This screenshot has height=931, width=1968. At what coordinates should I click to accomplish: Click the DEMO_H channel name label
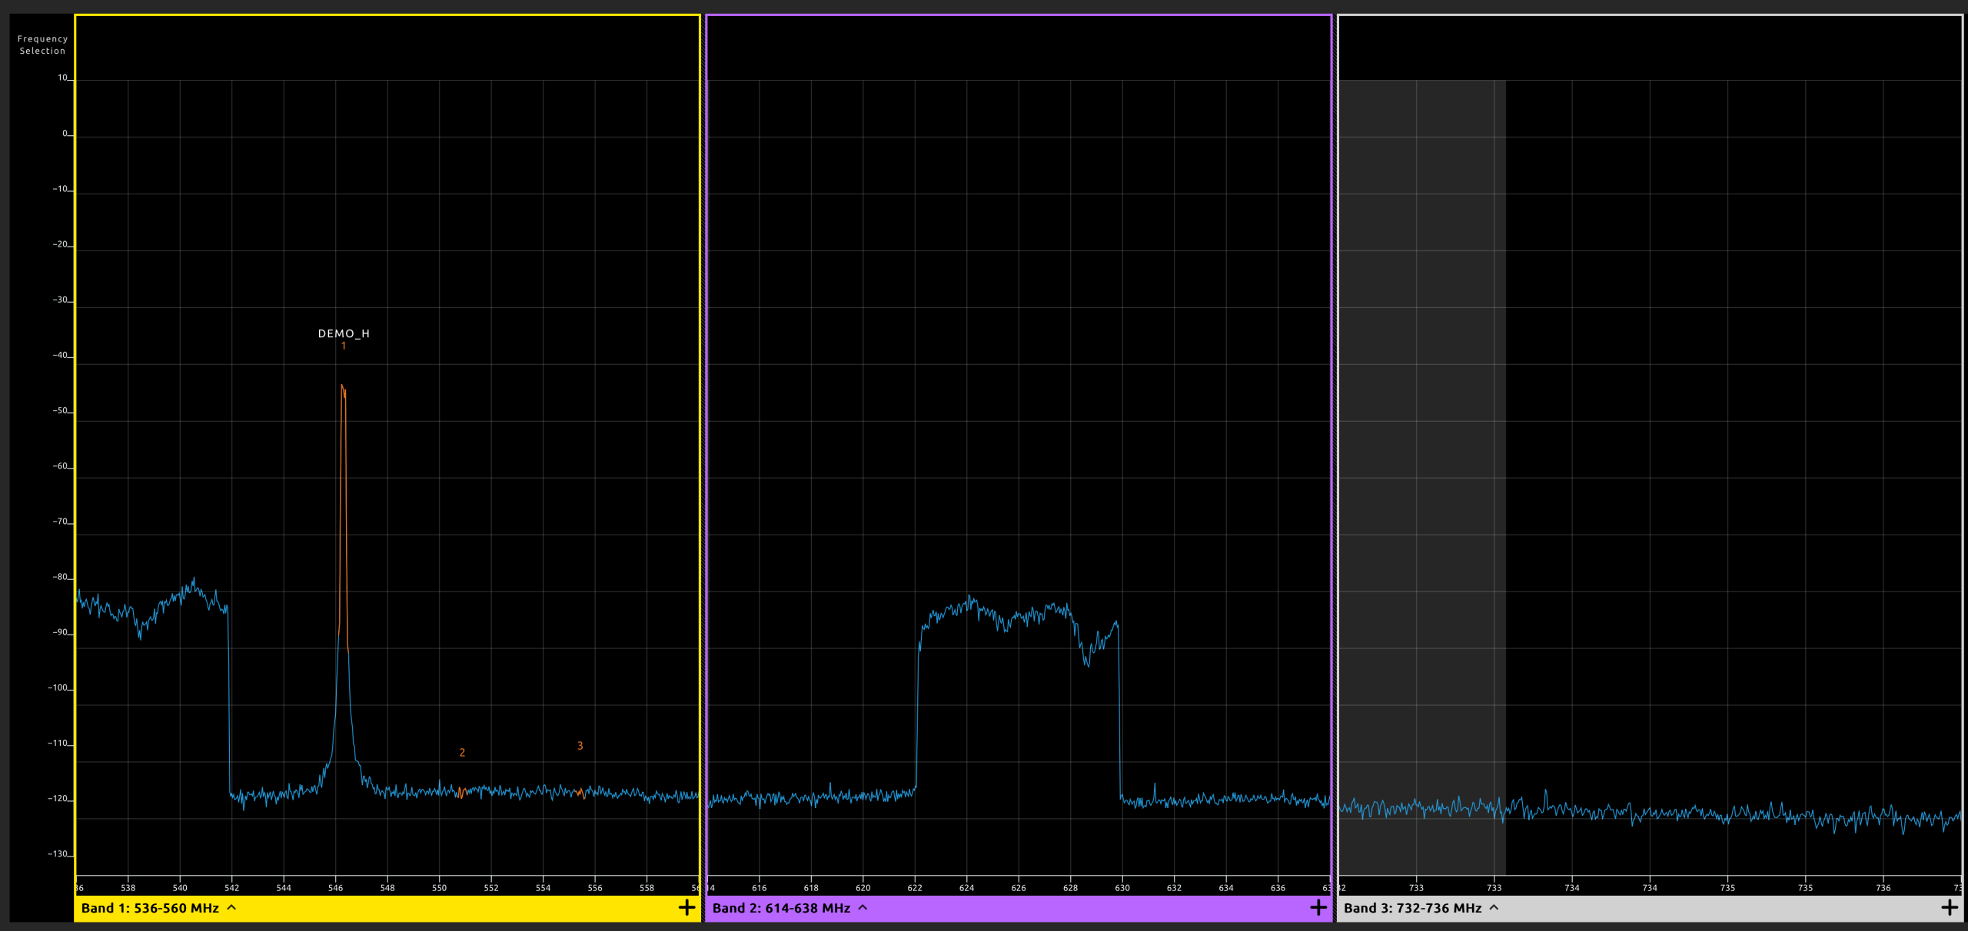(x=344, y=333)
